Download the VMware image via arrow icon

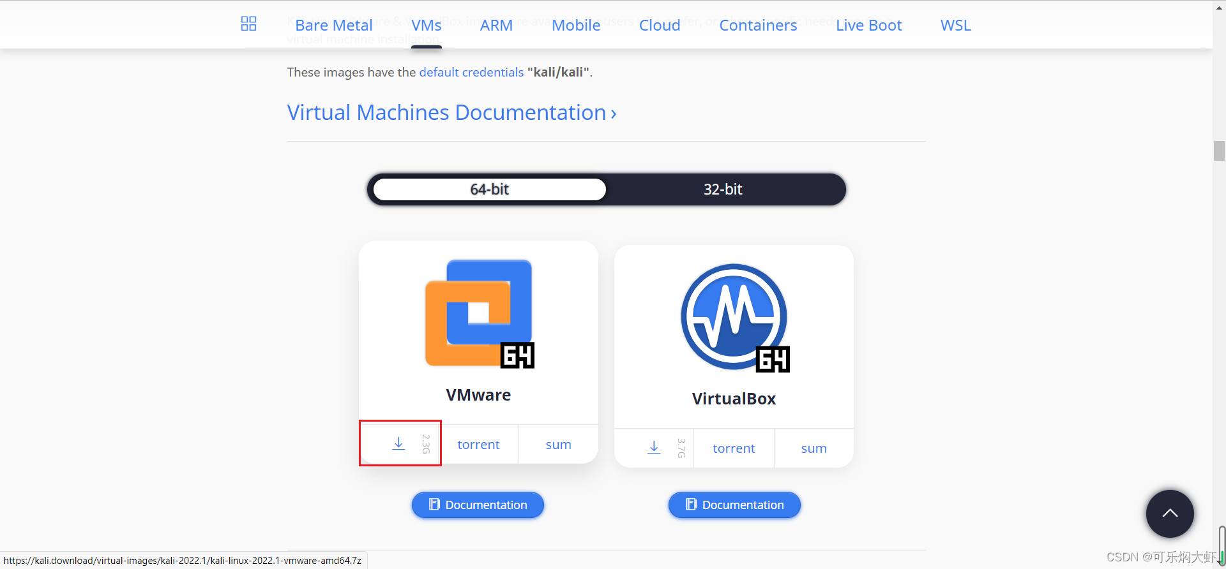click(398, 443)
